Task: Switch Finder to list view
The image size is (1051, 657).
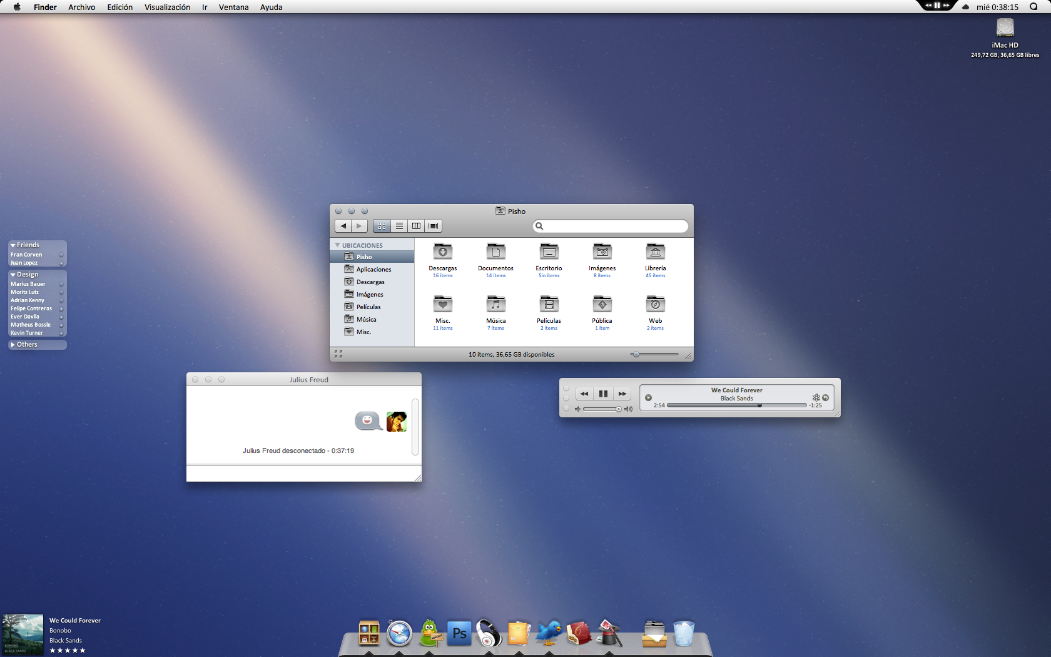Action: coord(399,226)
